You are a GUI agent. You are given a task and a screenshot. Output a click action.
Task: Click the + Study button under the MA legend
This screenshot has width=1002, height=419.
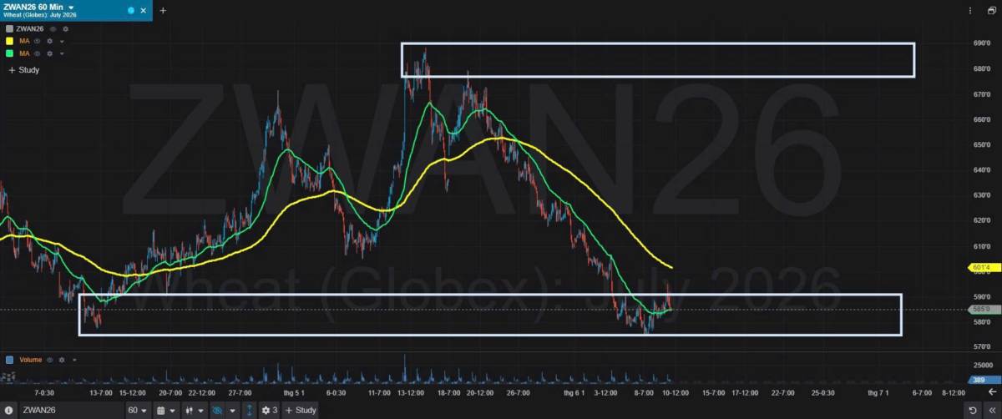tap(23, 70)
